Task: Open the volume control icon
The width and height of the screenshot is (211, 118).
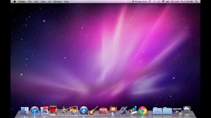Action: 167,2
